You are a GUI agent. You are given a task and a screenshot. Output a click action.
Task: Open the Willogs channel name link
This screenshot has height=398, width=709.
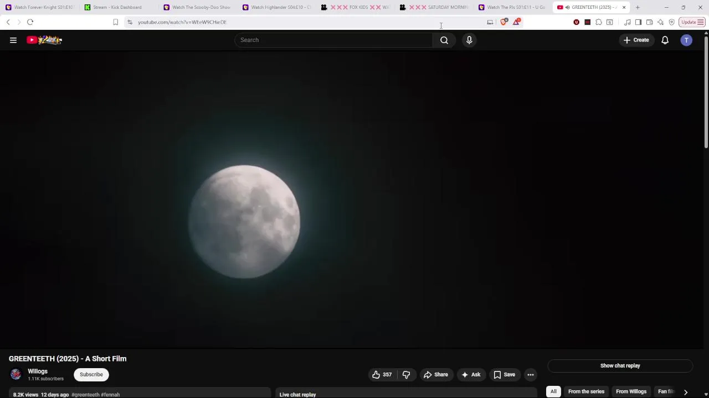tap(38, 371)
